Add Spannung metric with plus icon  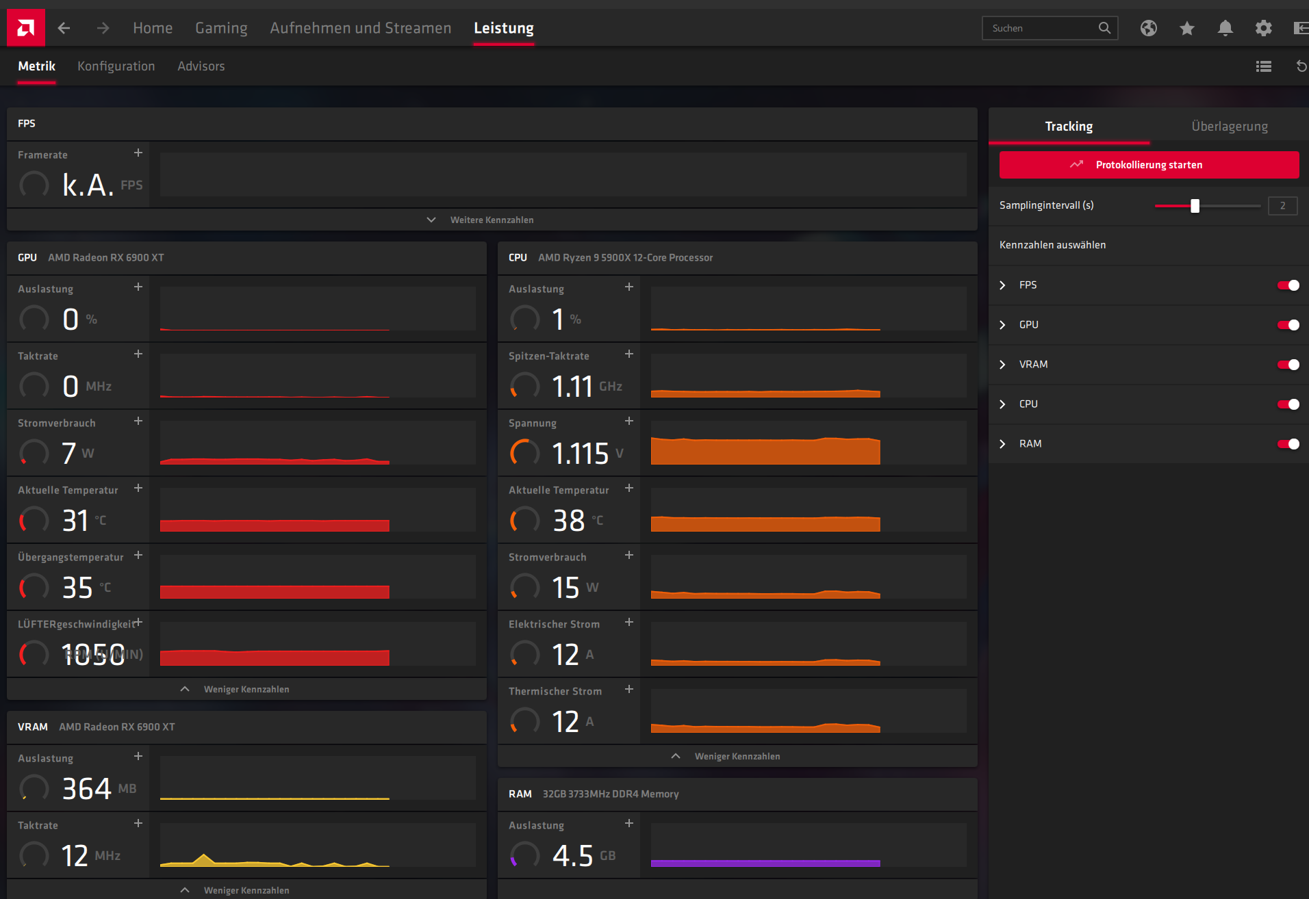coord(629,421)
